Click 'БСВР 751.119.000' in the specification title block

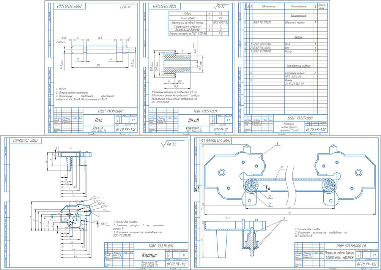point(300,118)
